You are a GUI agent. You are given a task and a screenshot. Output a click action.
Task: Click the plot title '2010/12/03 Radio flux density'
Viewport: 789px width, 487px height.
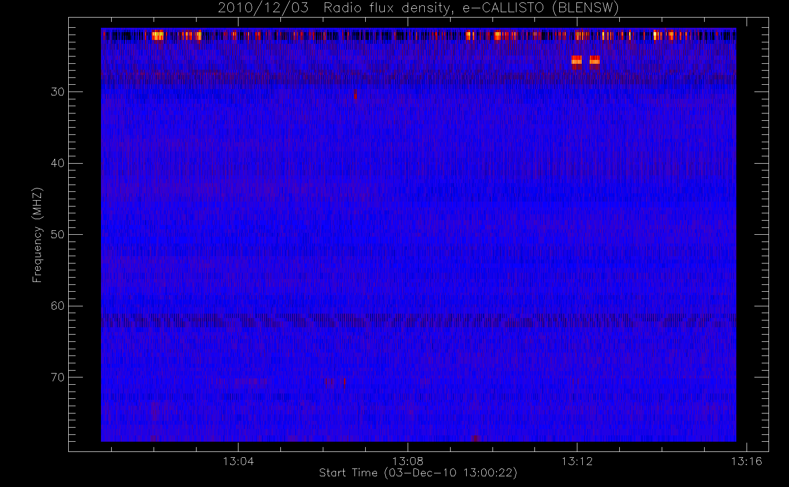point(418,8)
